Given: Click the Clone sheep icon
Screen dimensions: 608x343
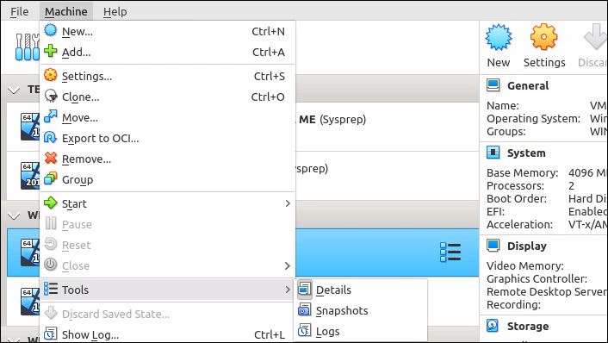Looking at the screenshot, I should click(51, 96).
